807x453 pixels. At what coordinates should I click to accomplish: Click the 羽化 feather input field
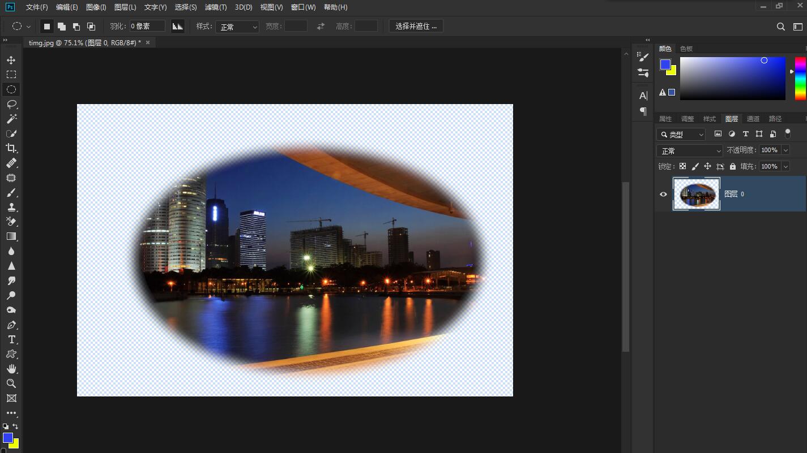[147, 26]
